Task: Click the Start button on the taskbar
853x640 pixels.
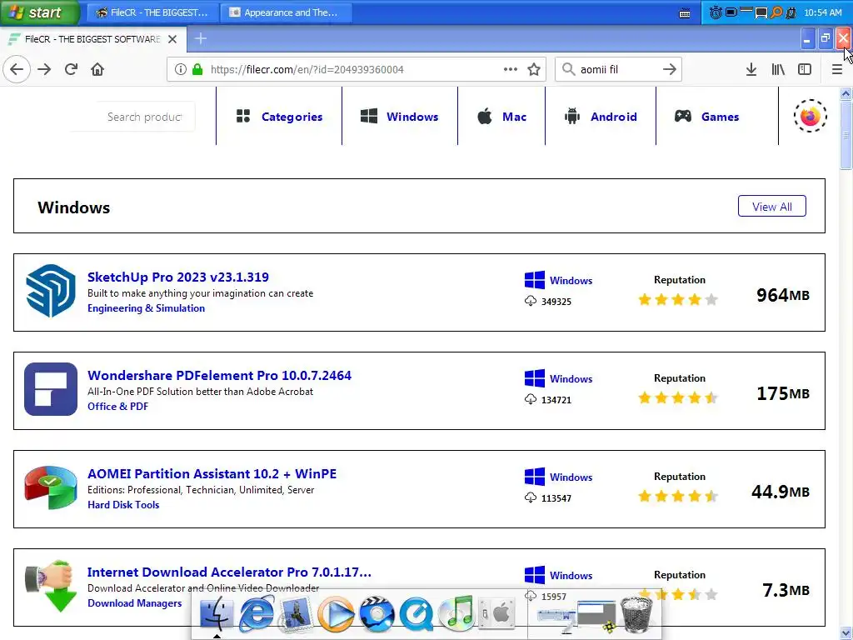Action: tap(39, 12)
